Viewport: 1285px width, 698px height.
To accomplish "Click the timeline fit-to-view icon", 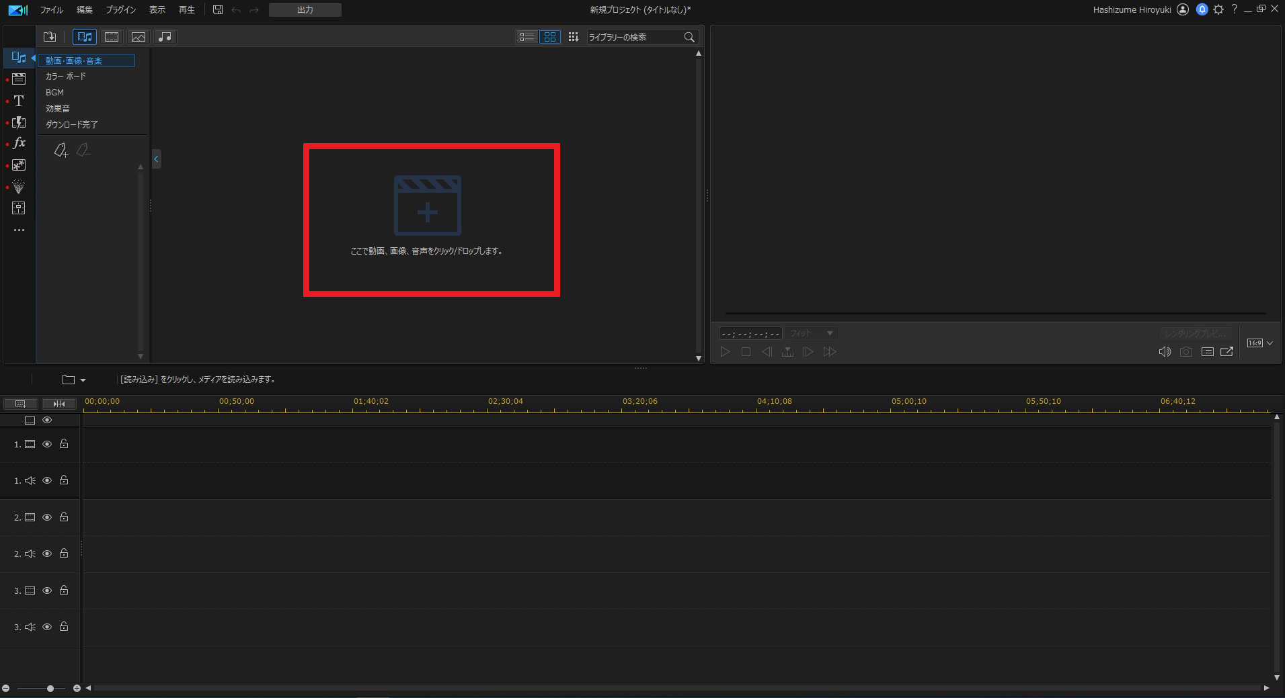I will point(59,404).
